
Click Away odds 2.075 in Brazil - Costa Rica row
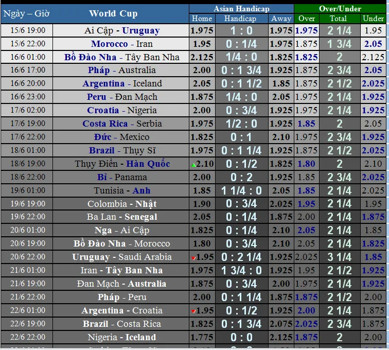click(x=281, y=324)
